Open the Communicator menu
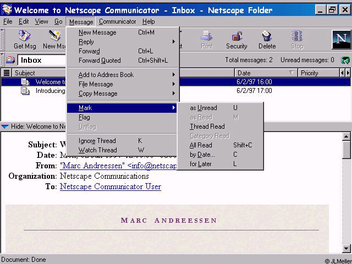352x264 pixels. pyautogui.click(x=117, y=21)
